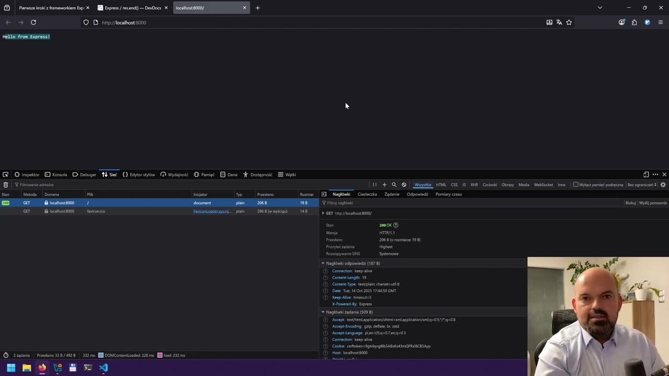Open the Windows Start menu
669x376 pixels.
(x=11, y=368)
